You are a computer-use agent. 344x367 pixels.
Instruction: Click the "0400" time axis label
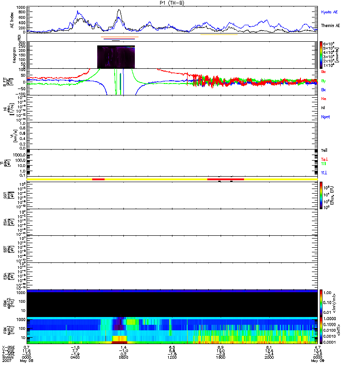pos(75,357)
